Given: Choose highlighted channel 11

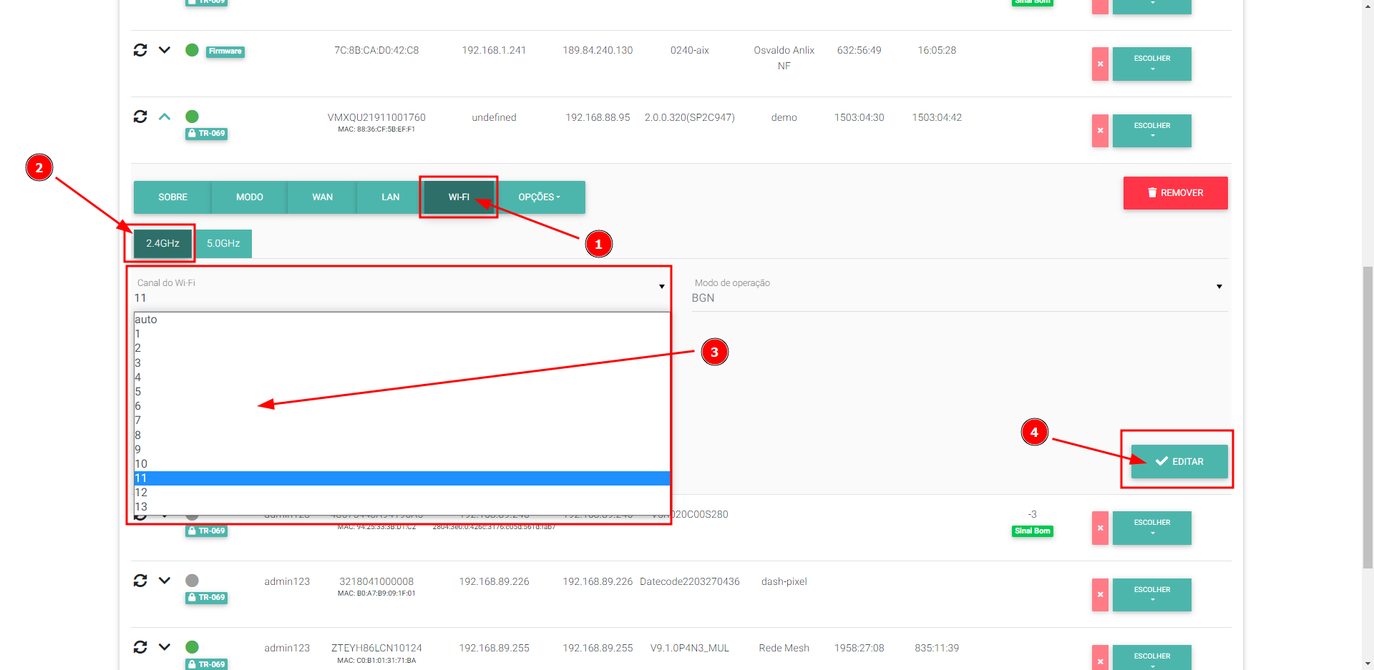Looking at the screenshot, I should pos(401,478).
